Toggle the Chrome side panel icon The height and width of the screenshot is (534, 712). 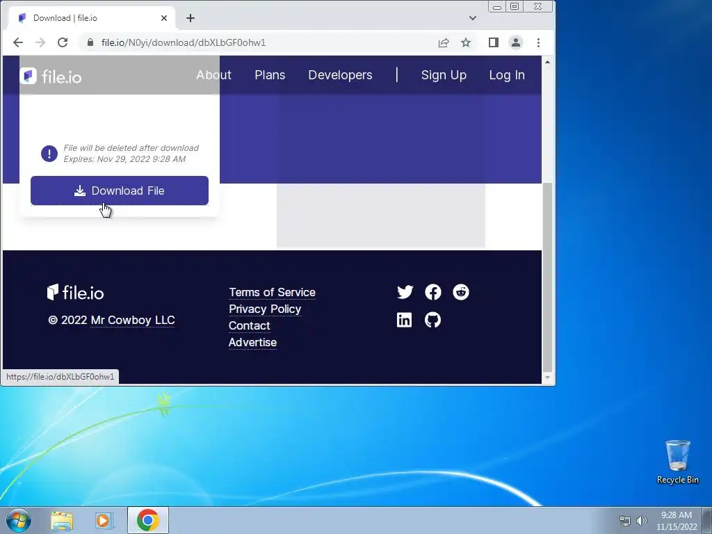pyautogui.click(x=494, y=42)
